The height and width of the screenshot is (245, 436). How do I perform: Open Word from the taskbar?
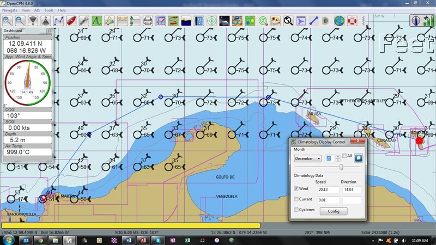128,240
